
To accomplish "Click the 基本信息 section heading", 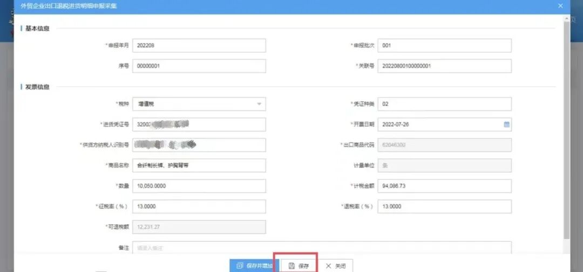I will coord(37,29).
